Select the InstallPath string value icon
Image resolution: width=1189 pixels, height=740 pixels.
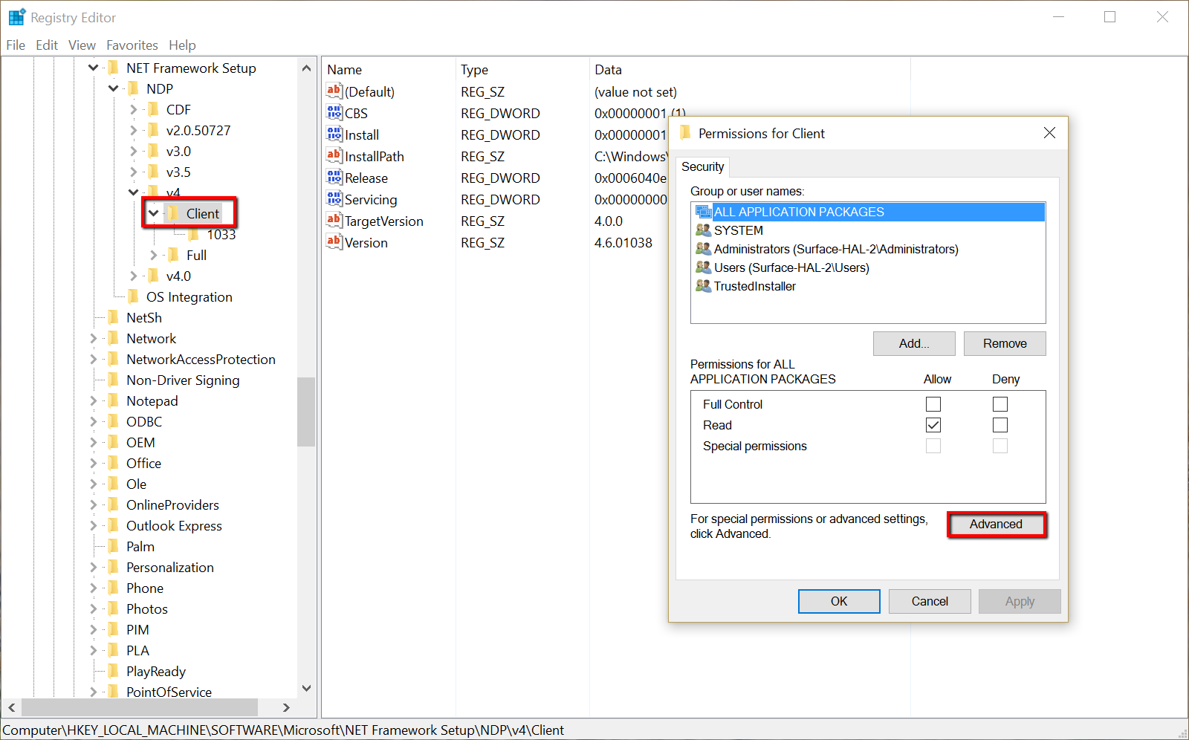334,156
